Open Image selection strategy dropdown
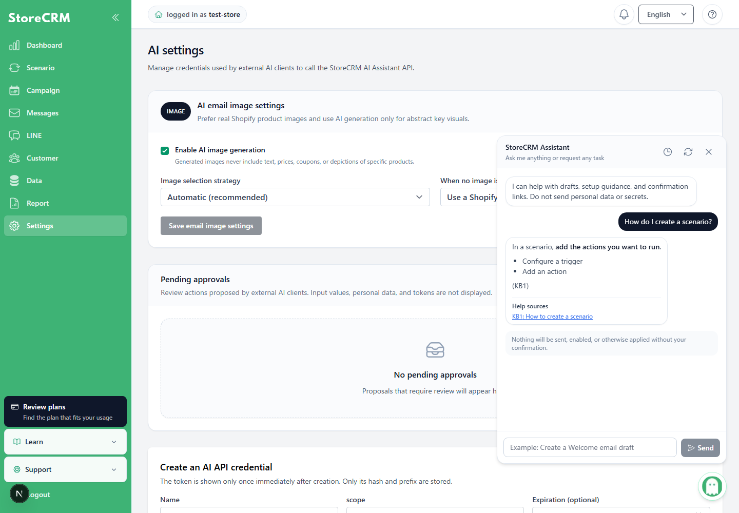 point(295,197)
